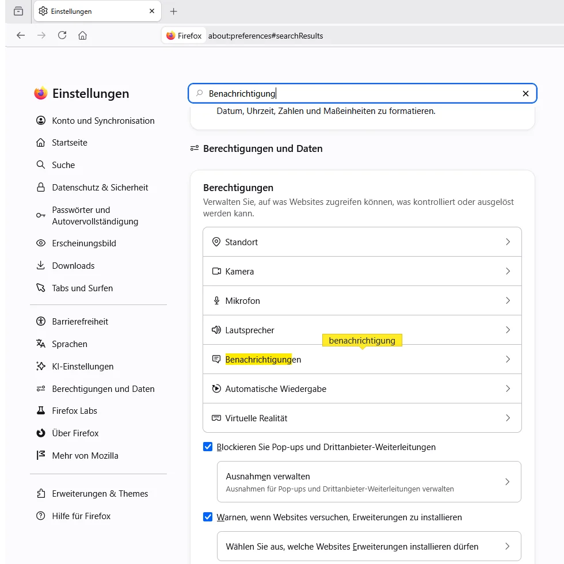Expand Lautsprecher permissions via its chevron
The width and height of the screenshot is (564, 564).
click(508, 330)
